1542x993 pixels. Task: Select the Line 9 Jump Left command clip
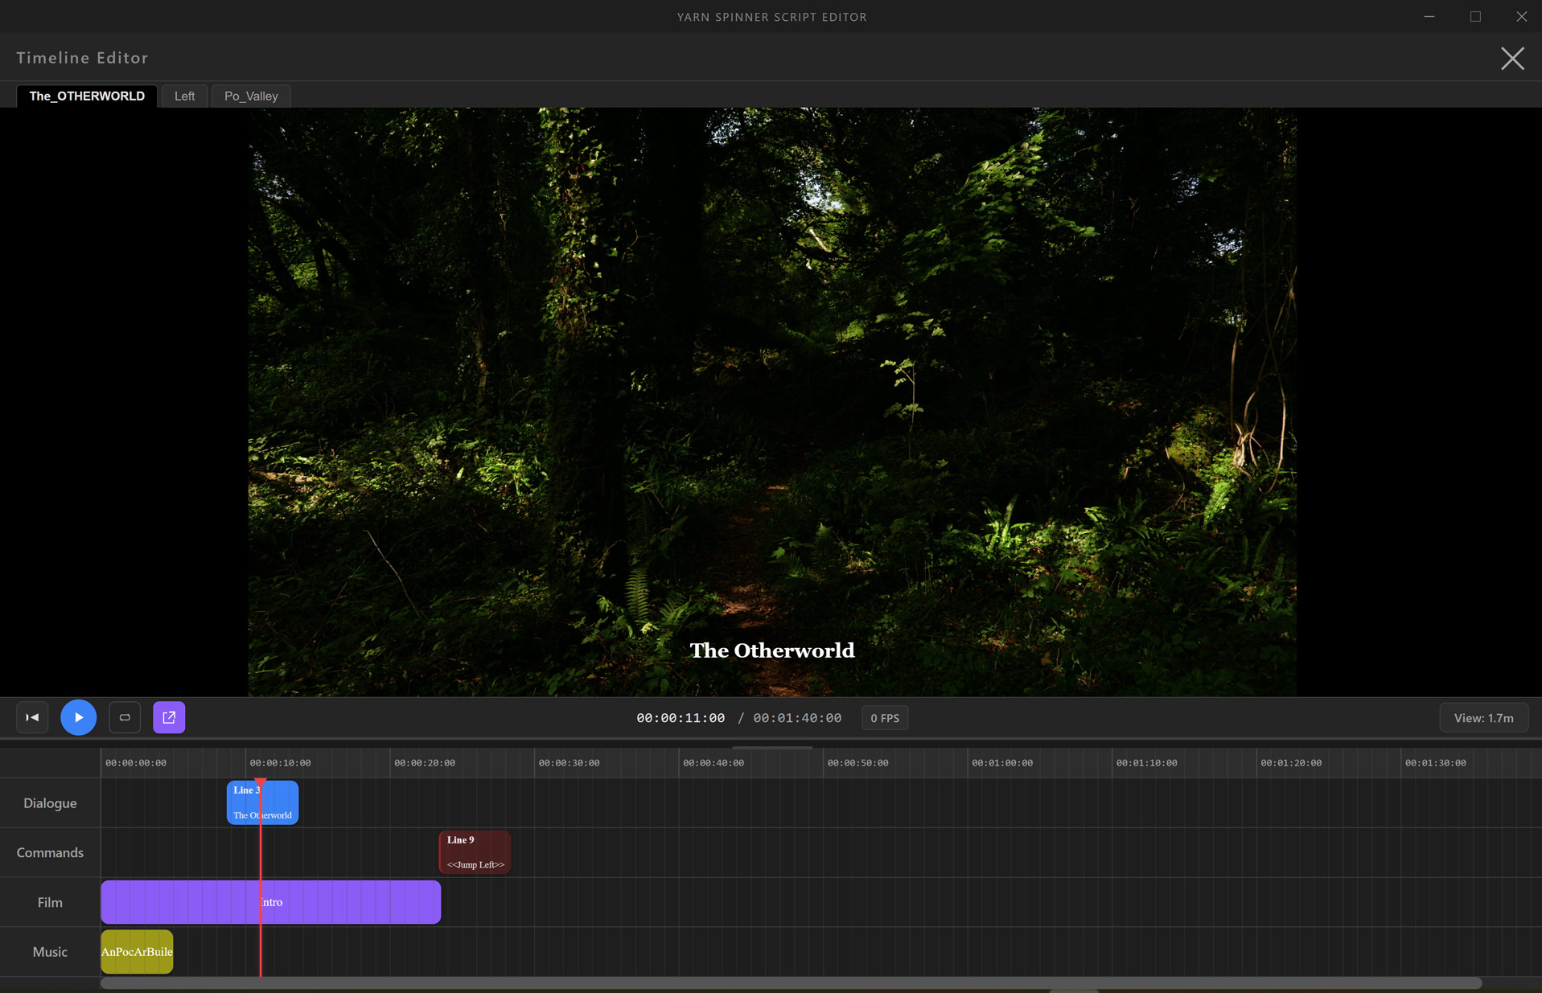474,852
